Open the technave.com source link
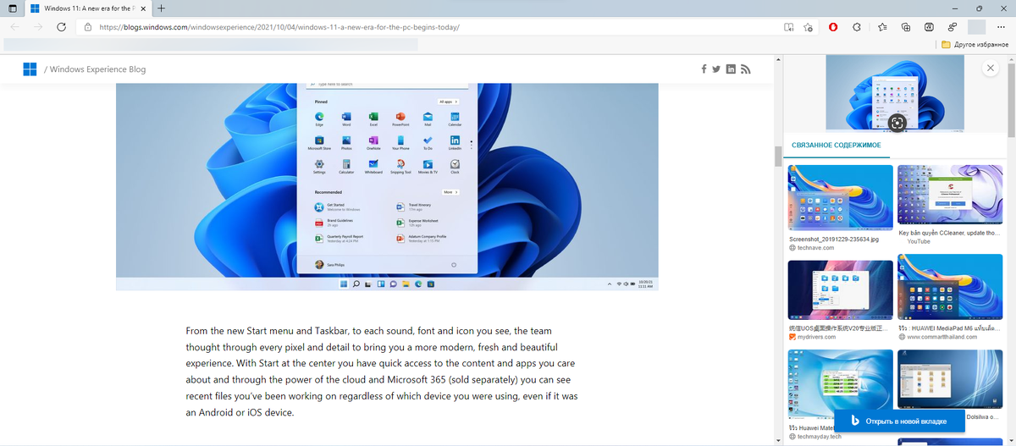The width and height of the screenshot is (1016, 446). [815, 248]
